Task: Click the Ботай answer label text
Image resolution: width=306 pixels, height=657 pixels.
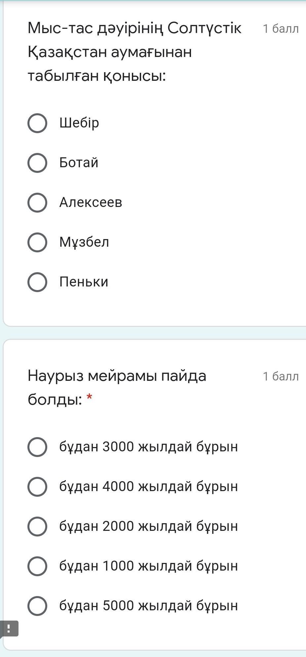Action: tap(79, 163)
